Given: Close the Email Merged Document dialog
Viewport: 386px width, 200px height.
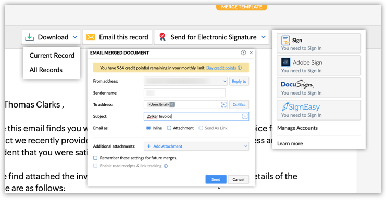Looking at the screenshot, I should pos(251,52).
